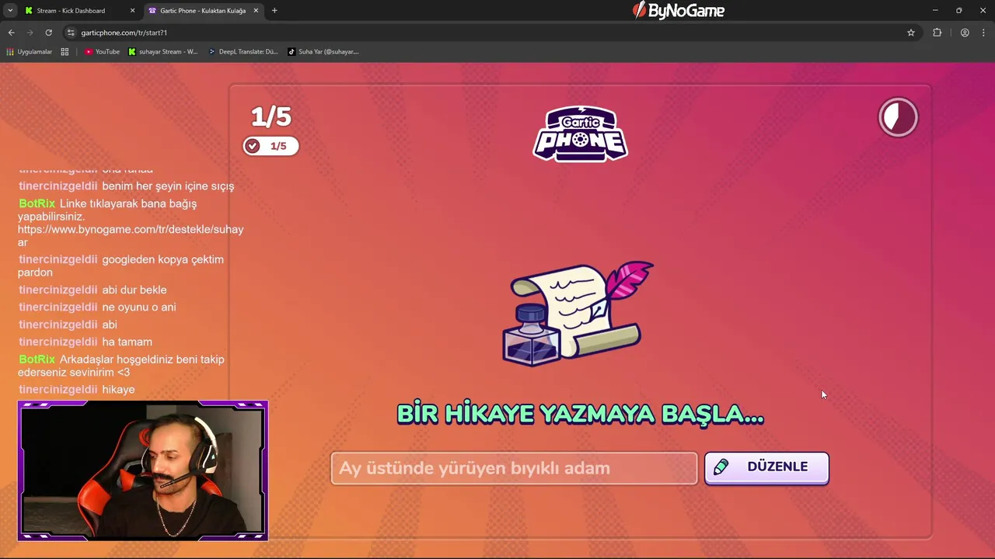Click the DÜZENLE edit button
Viewport: 995px width, 559px height.
coord(766,467)
